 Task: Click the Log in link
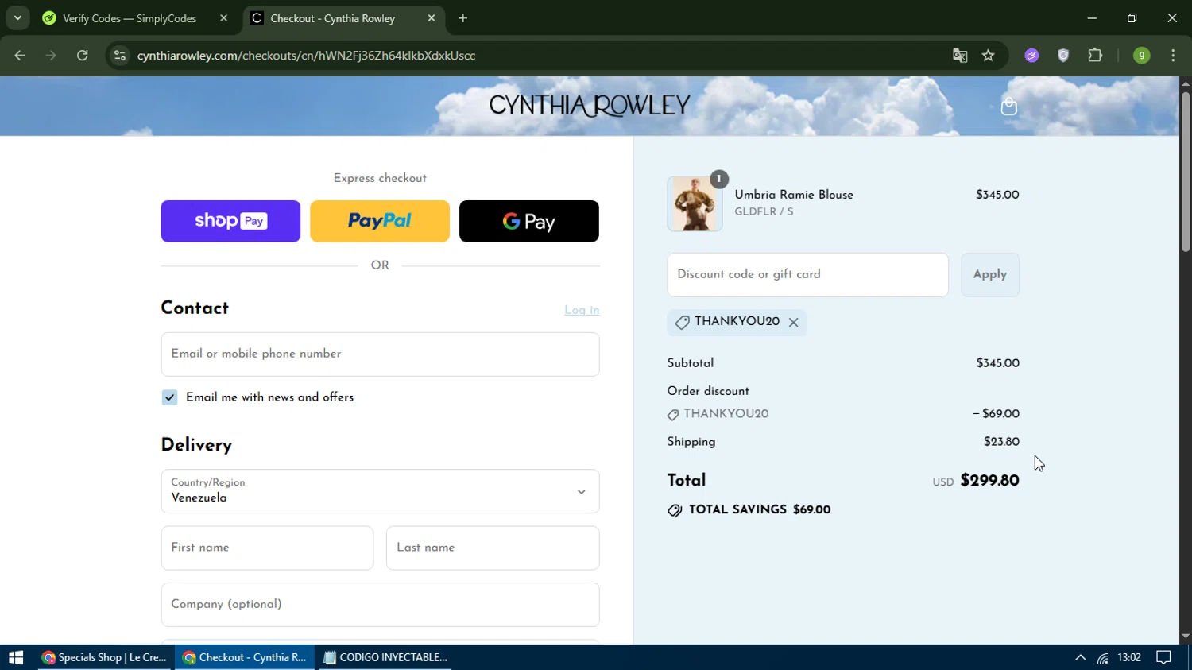(582, 310)
